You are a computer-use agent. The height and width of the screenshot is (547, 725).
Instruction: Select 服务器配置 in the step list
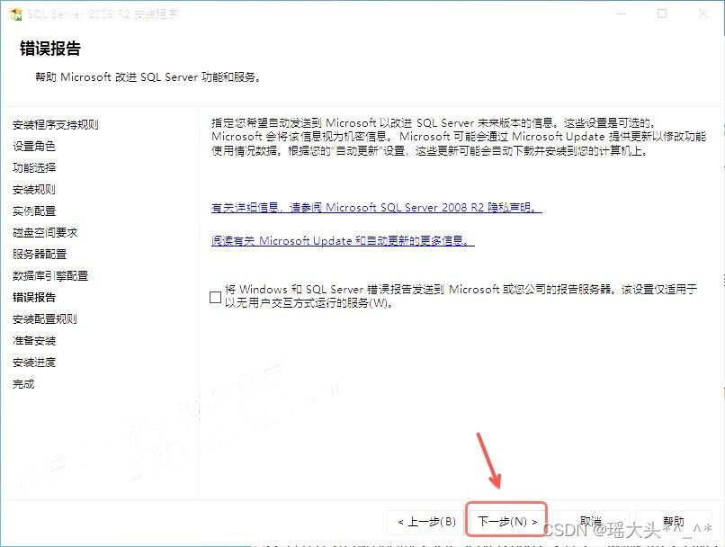tap(40, 255)
